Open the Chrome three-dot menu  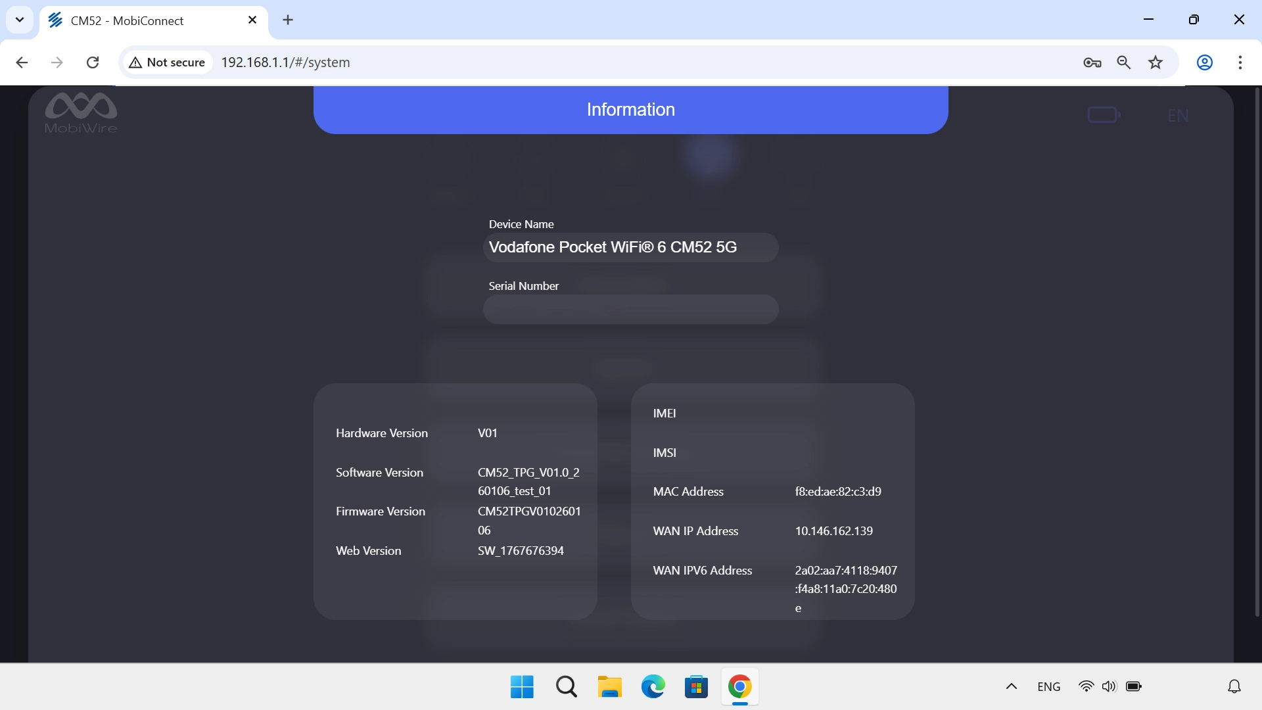click(x=1240, y=62)
